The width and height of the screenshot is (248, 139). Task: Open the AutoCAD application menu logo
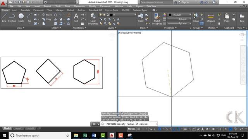coord(3,3)
